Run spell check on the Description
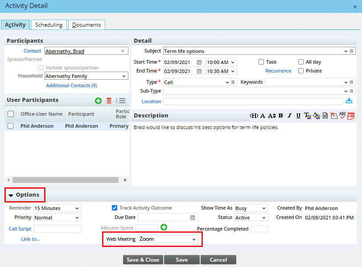This screenshot has height=267, width=362. (x=343, y=115)
